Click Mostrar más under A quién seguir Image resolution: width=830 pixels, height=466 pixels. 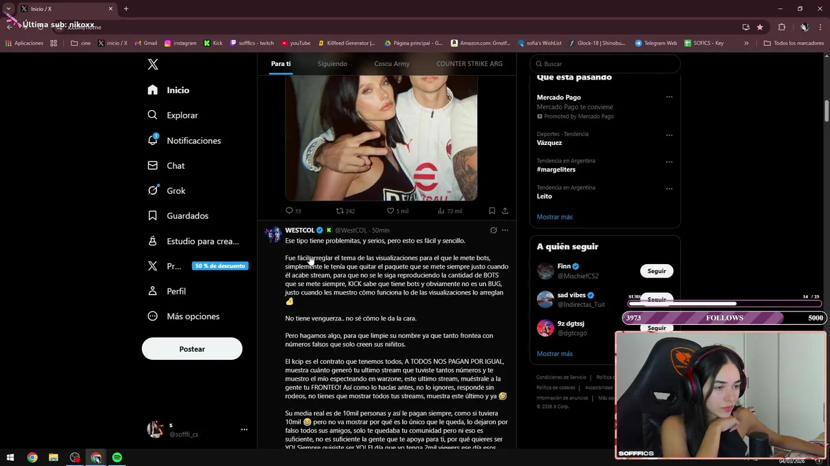[x=554, y=354]
